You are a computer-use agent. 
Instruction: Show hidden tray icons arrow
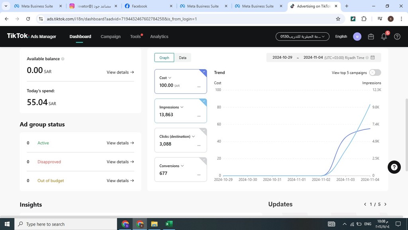pyautogui.click(x=345, y=224)
